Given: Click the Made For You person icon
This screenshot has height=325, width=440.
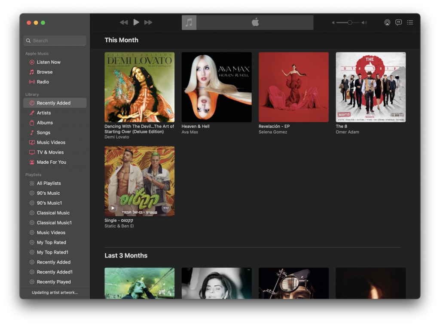Looking at the screenshot, I should coord(32,162).
